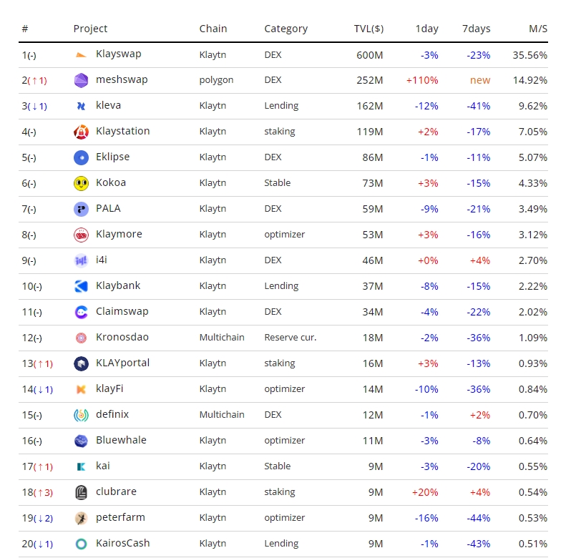Screen dimensions: 571x558
Task: Sort table by TVL($) column header
Action: coord(369,29)
